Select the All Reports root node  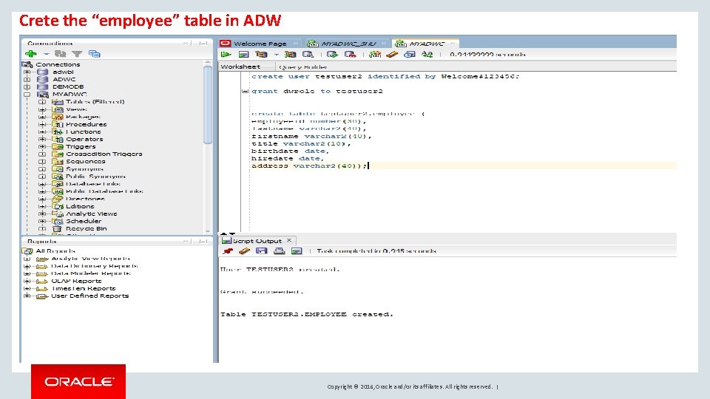click(55, 251)
